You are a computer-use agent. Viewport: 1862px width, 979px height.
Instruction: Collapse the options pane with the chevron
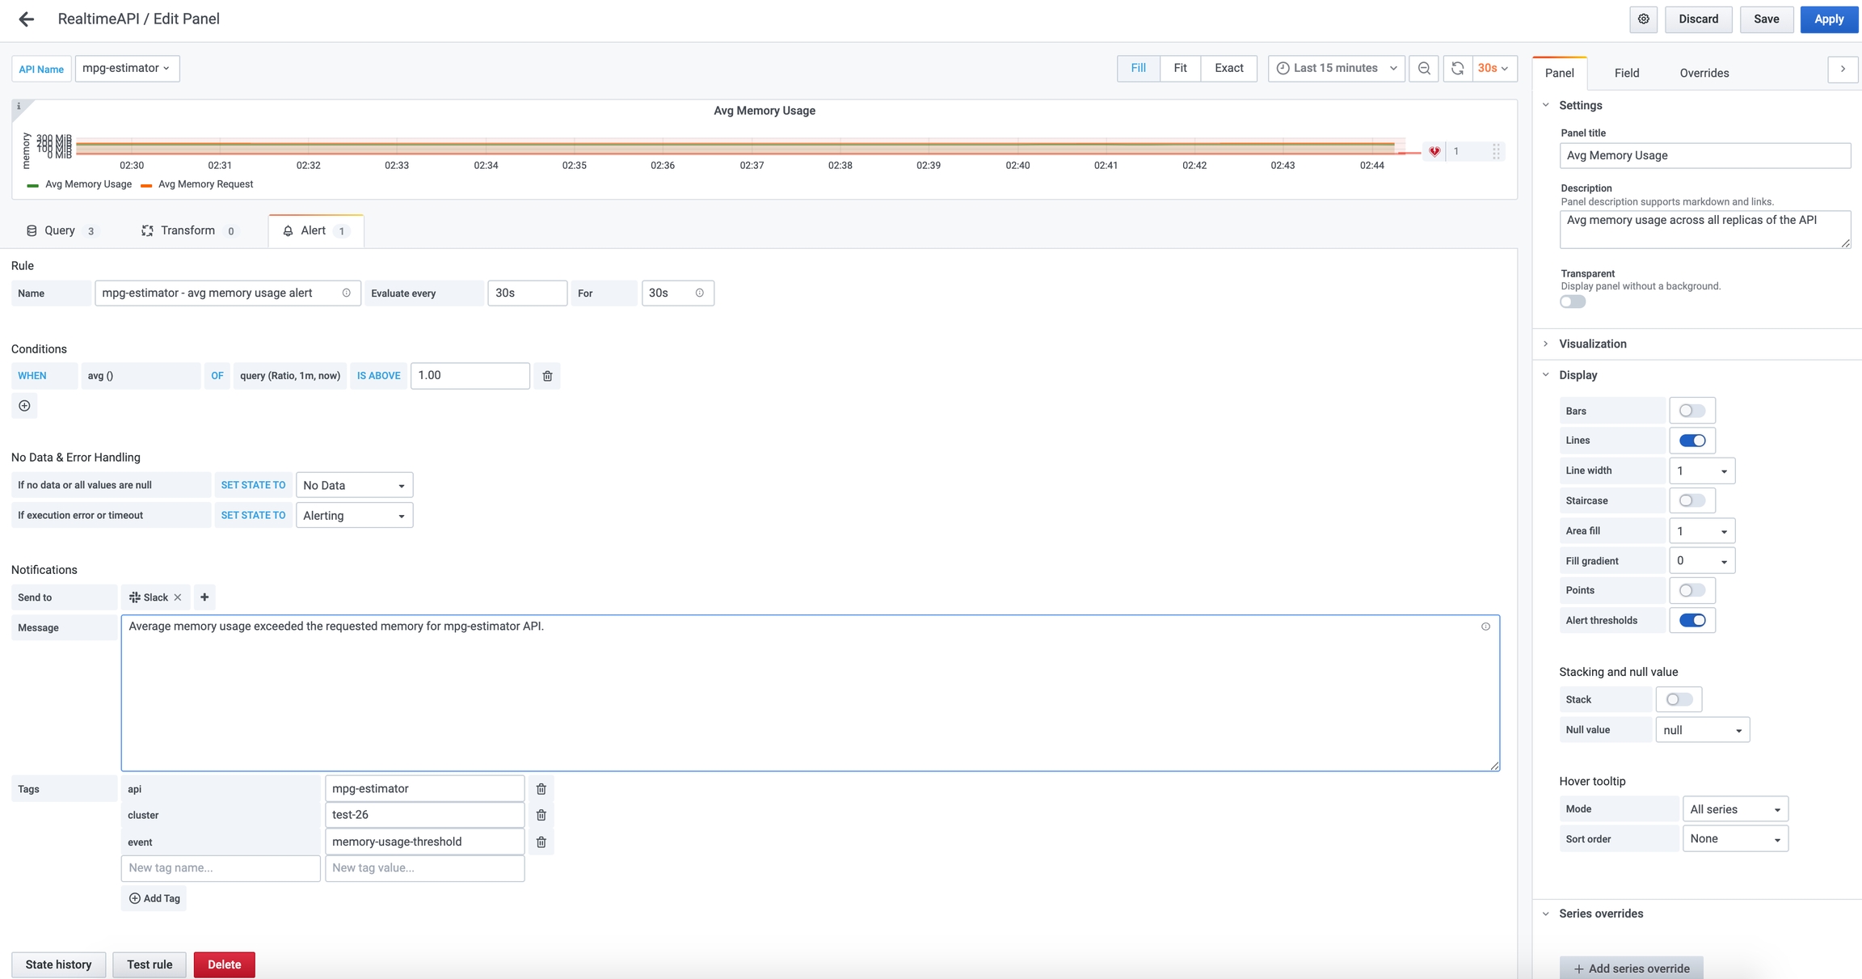pos(1842,70)
